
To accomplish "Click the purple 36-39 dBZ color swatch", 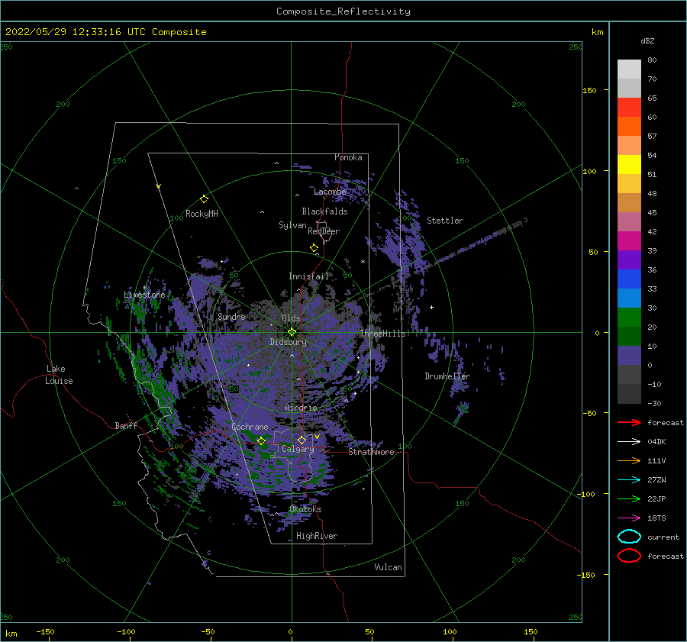I will coord(629,260).
